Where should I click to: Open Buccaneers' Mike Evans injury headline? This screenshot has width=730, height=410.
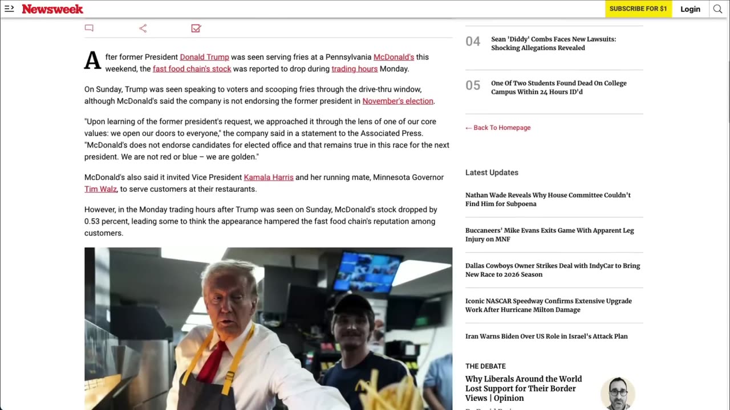[x=550, y=235]
